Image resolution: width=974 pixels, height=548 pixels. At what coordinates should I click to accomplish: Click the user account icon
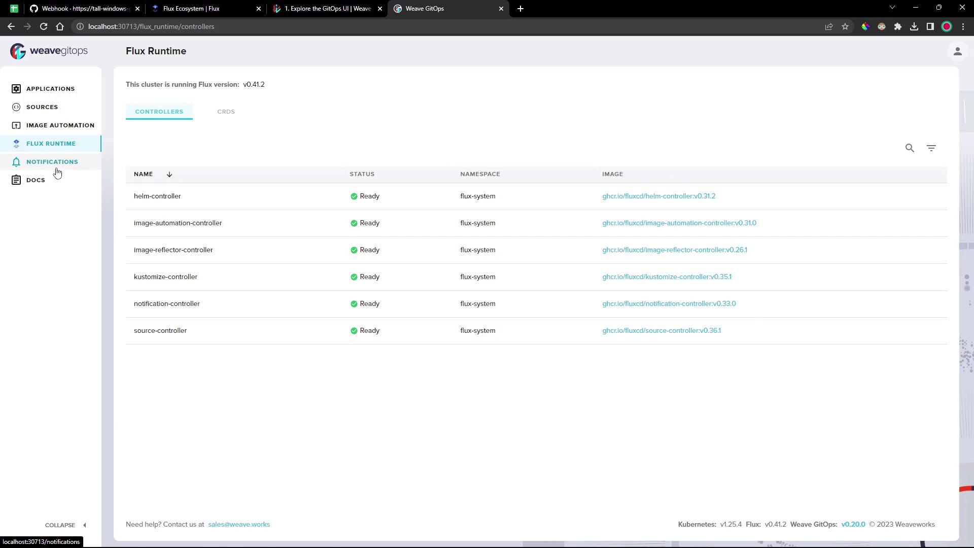click(957, 52)
